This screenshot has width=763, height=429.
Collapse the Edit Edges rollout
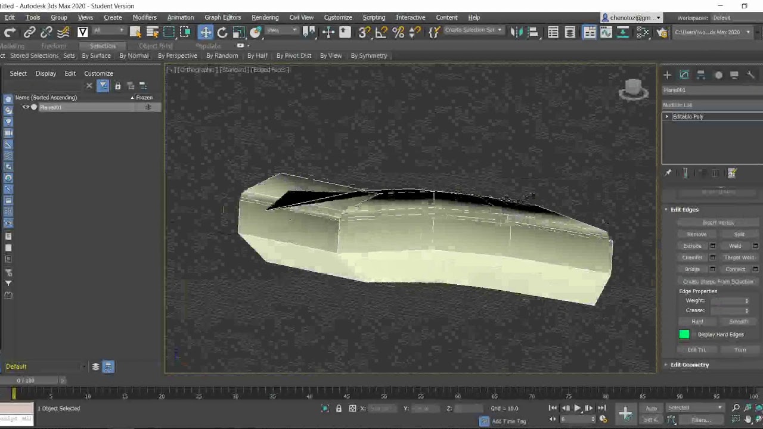coord(684,210)
